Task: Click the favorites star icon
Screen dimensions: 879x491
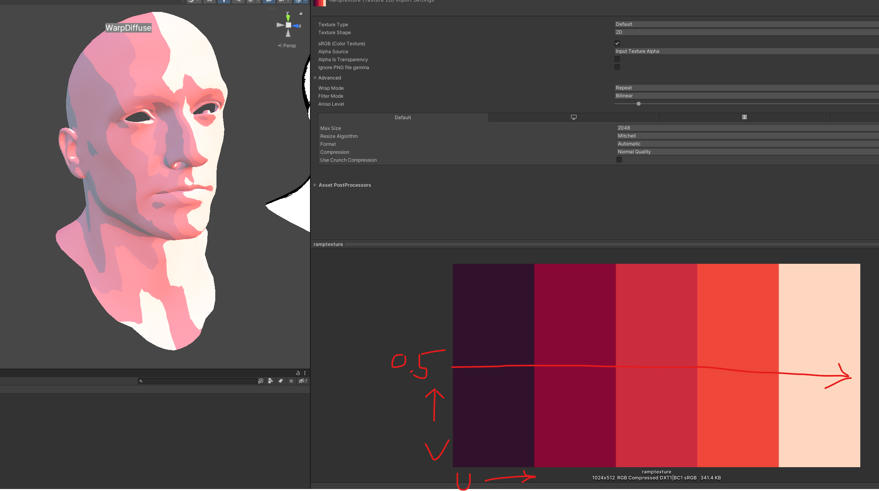Action: [291, 381]
